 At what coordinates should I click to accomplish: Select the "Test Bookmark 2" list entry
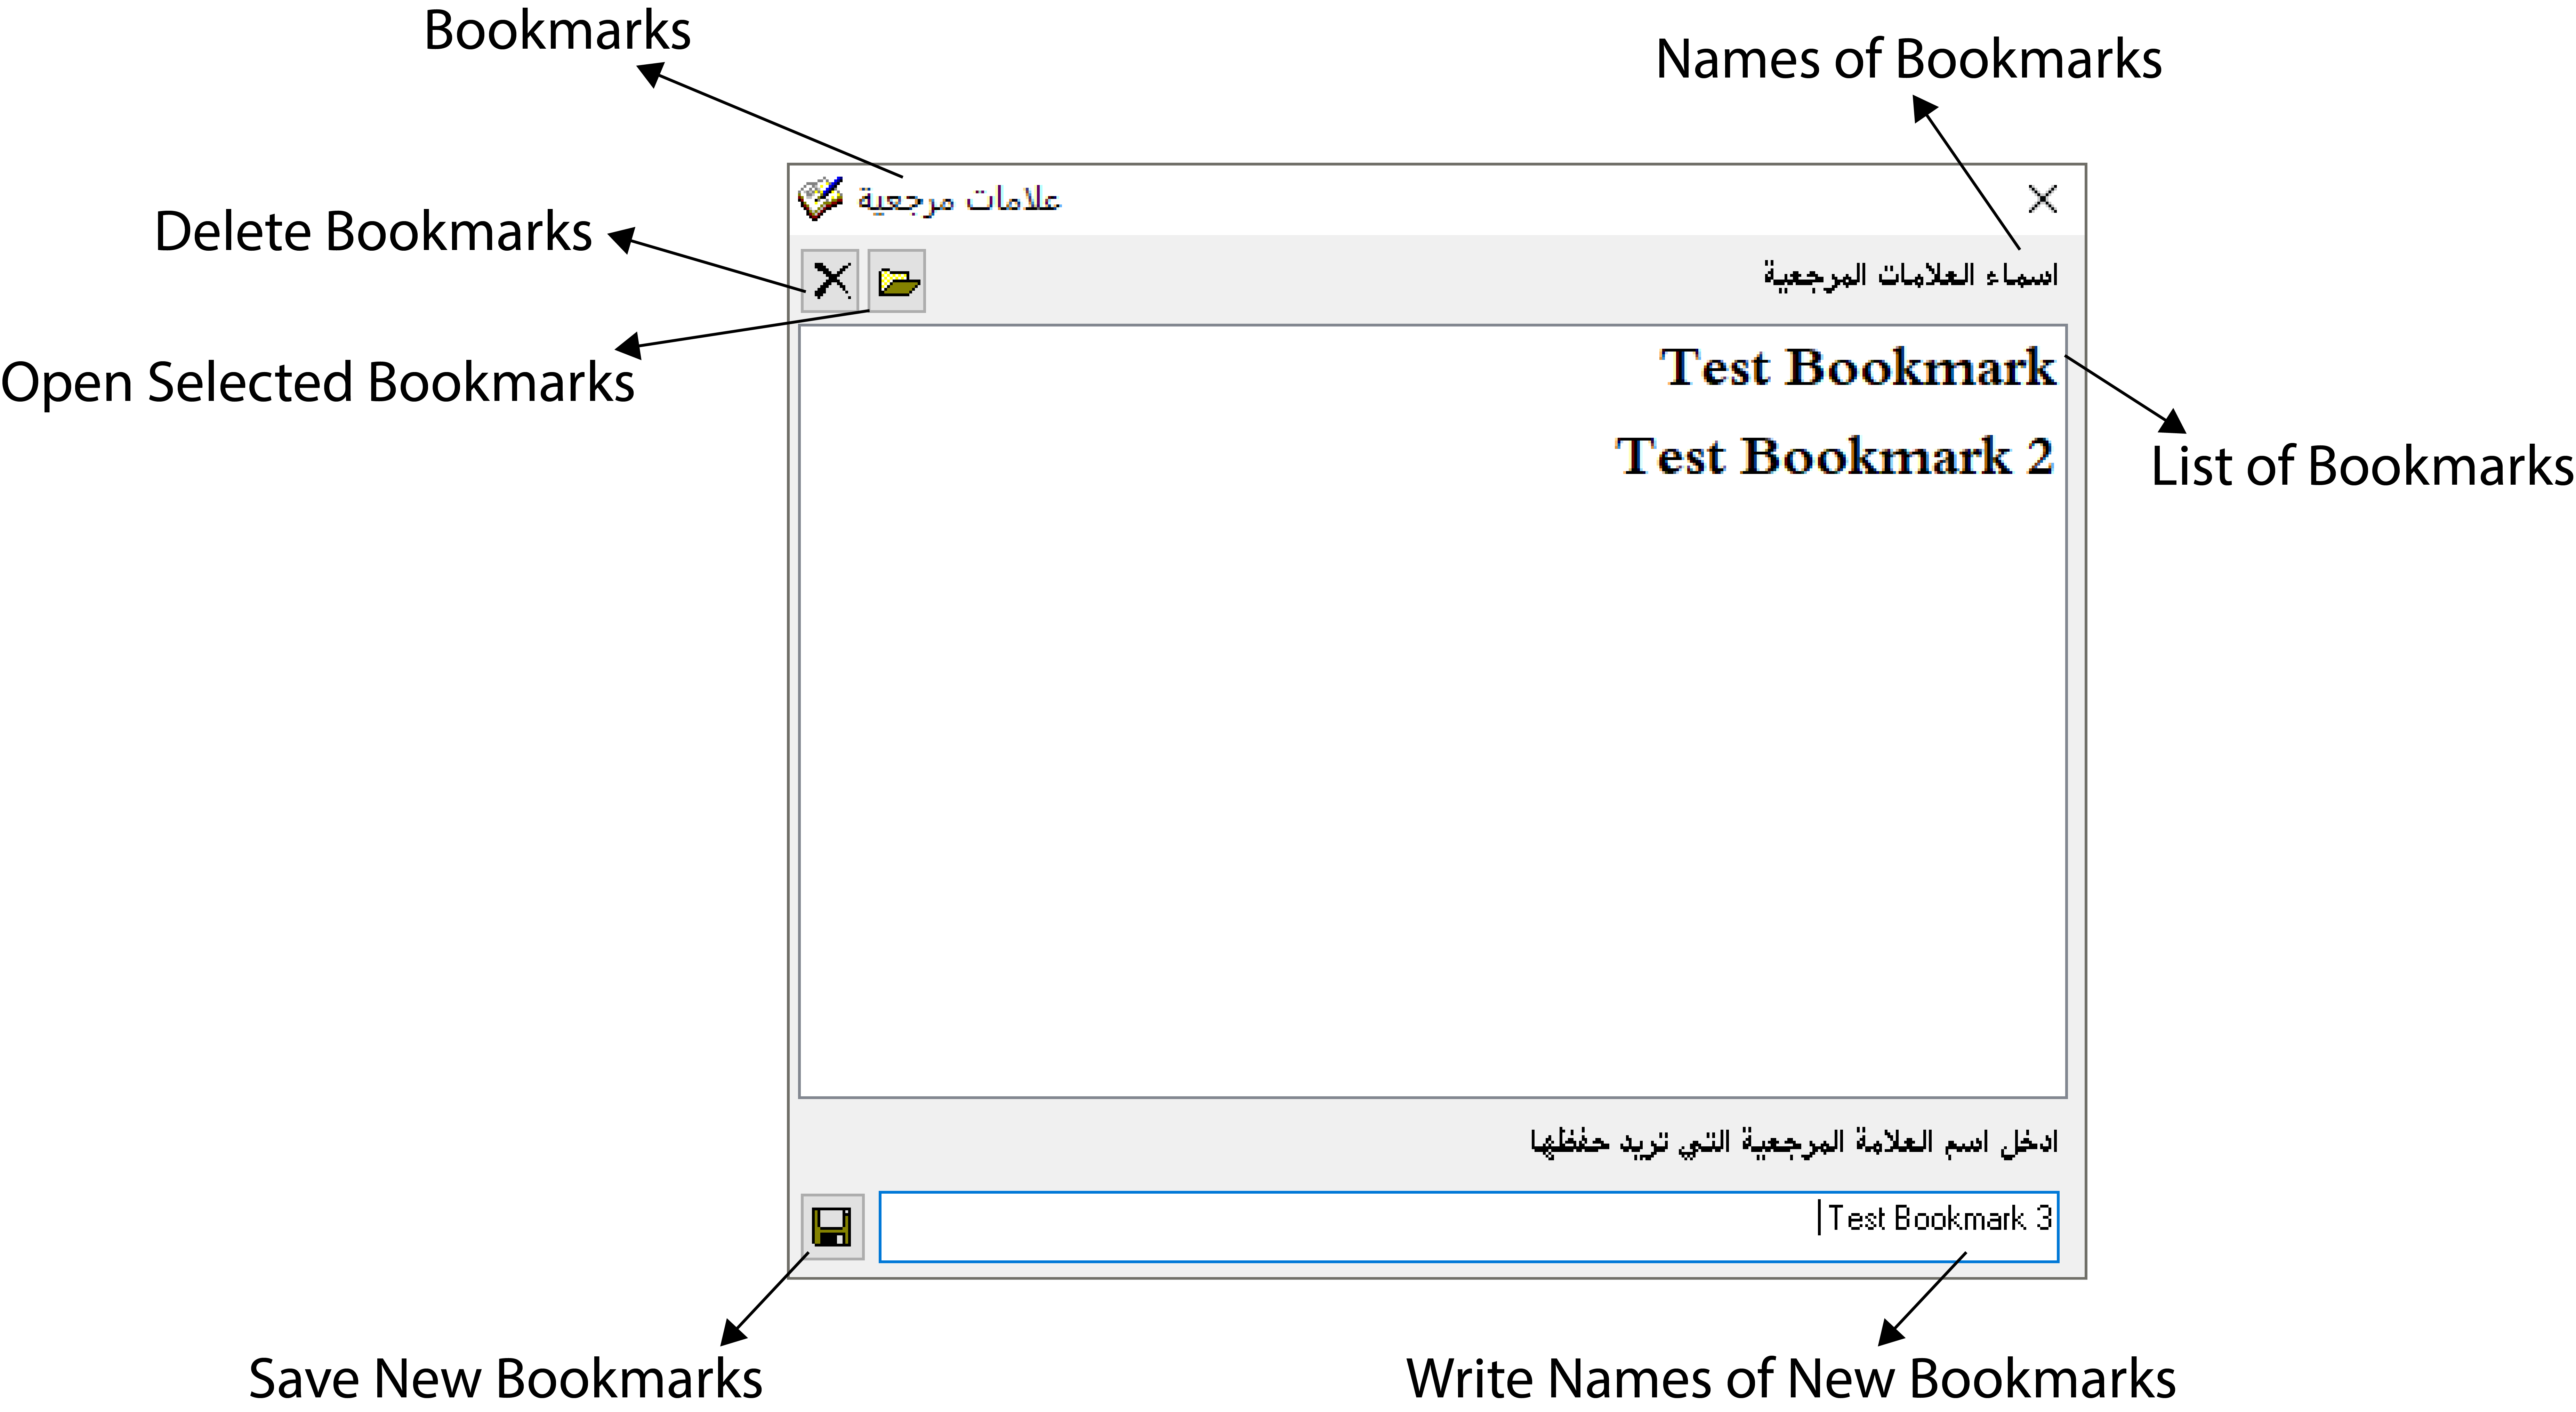(x=1835, y=456)
